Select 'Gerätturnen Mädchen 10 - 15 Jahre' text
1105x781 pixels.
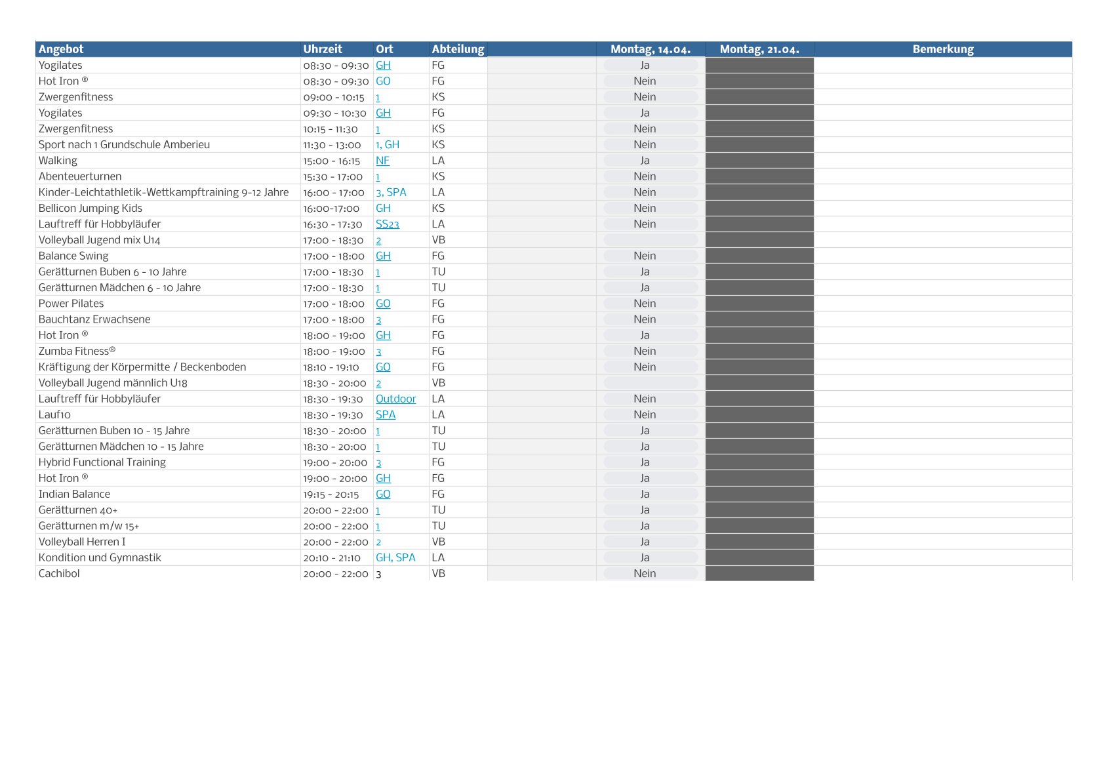coord(121,447)
